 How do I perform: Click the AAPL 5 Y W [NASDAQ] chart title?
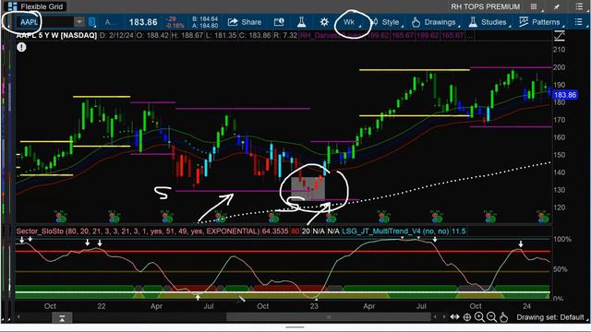click(56, 35)
